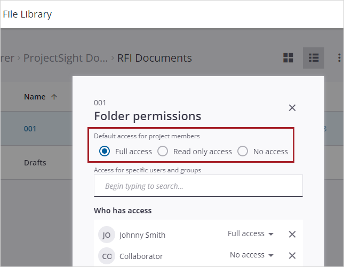
Task: Switch to grid view layout
Action: tap(288, 58)
